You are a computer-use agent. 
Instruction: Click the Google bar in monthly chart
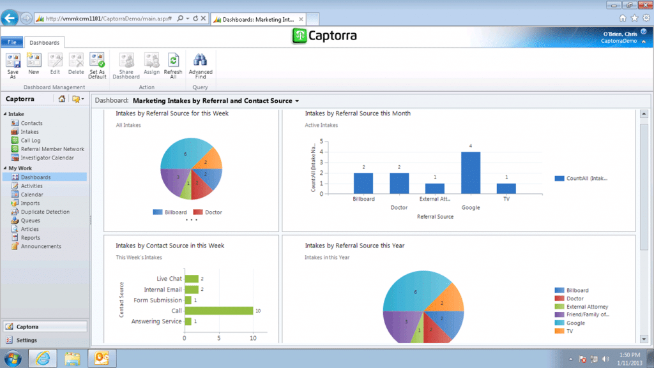471,173
